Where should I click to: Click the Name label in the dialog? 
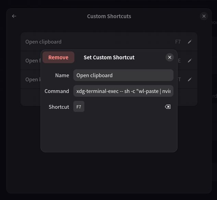pos(62,75)
